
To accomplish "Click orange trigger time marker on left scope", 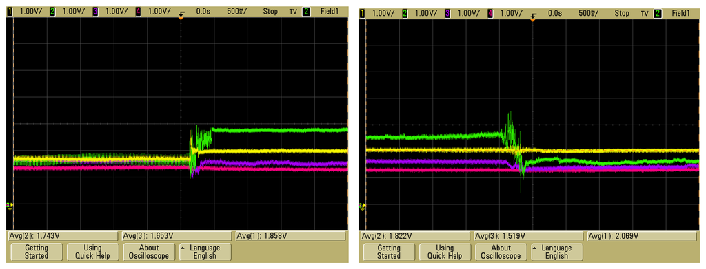I will tap(181, 18).
